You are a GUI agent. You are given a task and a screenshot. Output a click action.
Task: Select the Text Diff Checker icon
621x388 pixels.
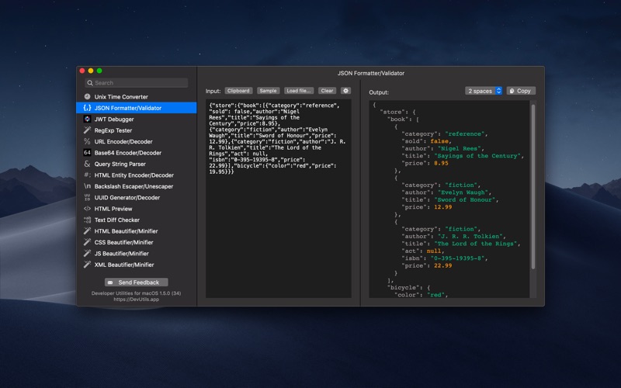pos(87,220)
